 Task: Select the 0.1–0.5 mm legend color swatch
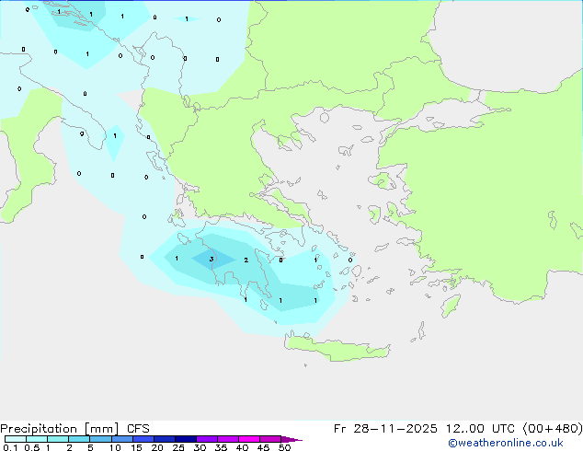coord(16,439)
